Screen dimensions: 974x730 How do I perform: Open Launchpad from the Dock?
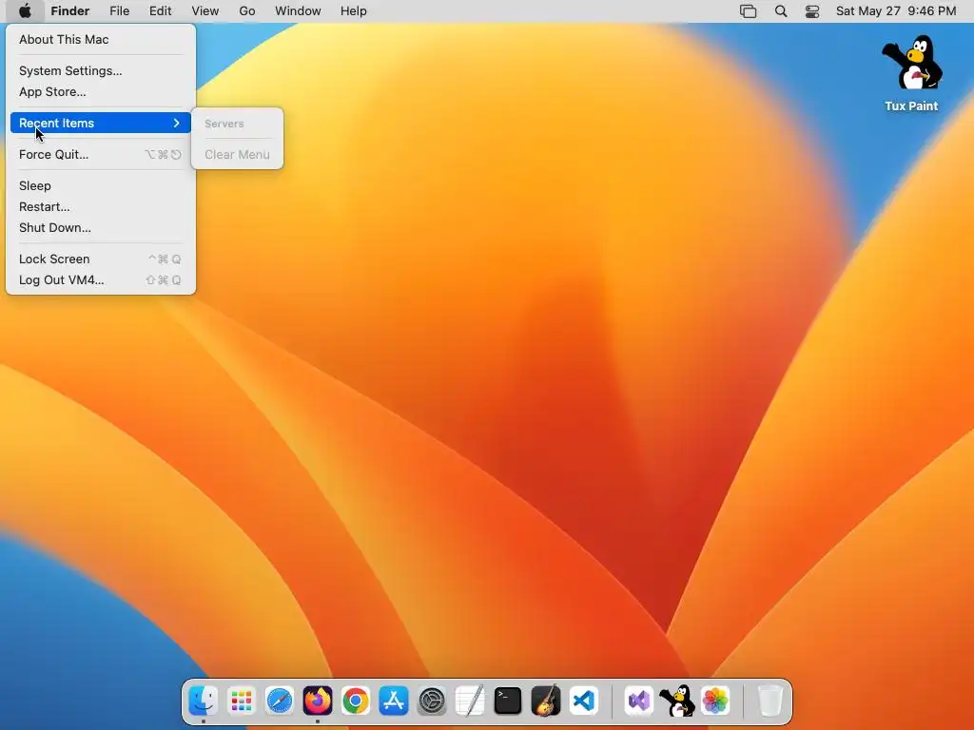click(241, 701)
